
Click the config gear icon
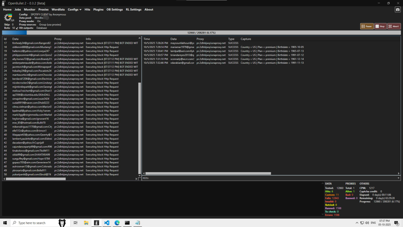[8, 18]
